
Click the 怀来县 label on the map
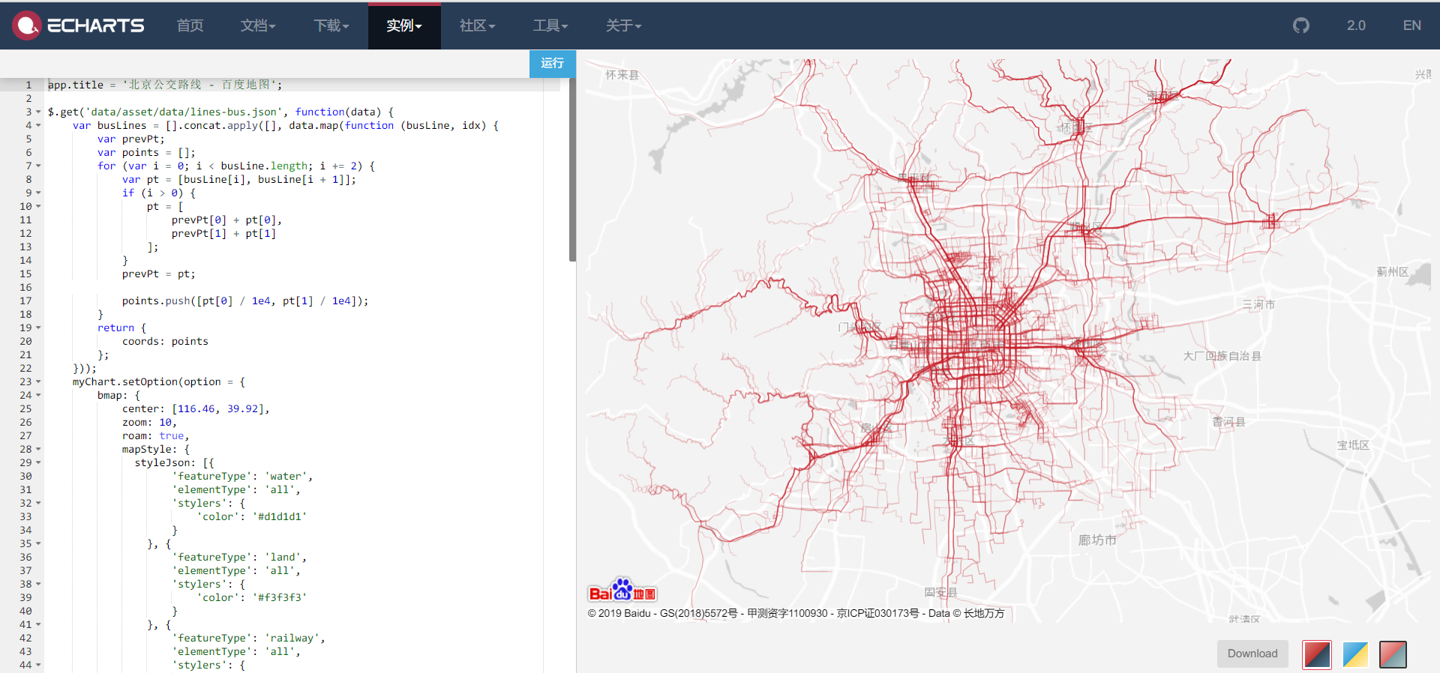(x=622, y=75)
